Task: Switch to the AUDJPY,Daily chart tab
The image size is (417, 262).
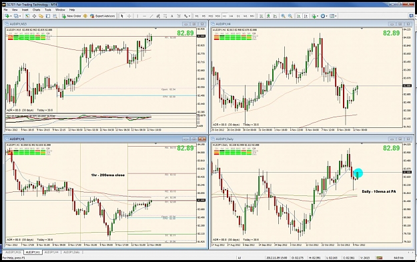Action: point(71,252)
